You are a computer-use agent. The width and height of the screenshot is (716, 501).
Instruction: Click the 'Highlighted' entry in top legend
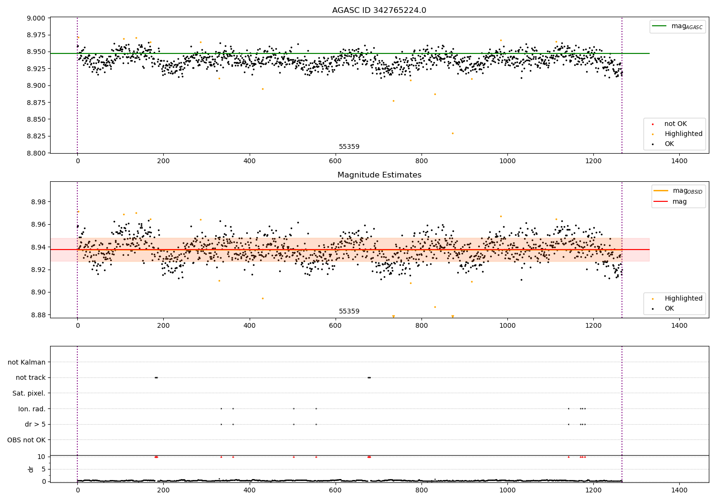[x=683, y=134]
